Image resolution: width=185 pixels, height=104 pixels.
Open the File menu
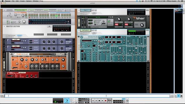click(13, 1)
